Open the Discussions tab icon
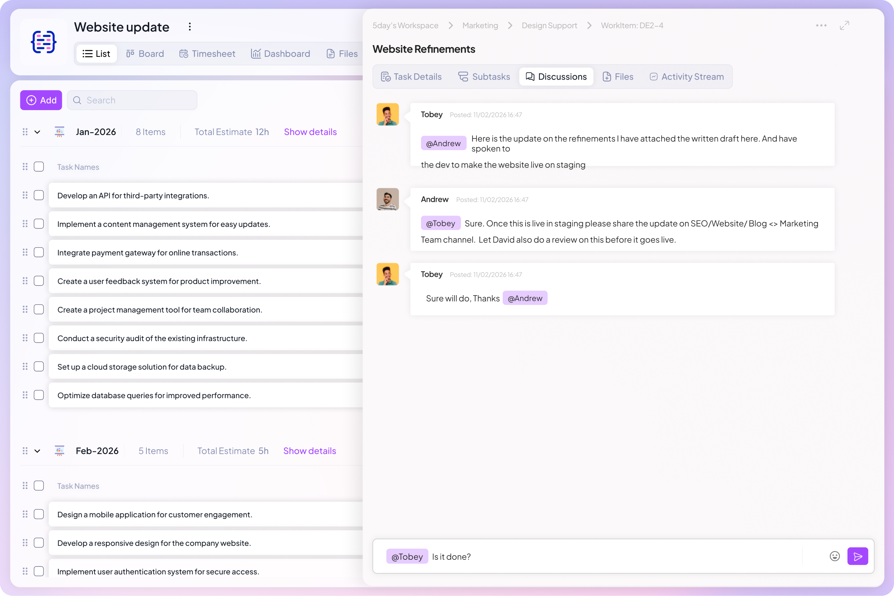This screenshot has height=596, width=894. pos(529,76)
